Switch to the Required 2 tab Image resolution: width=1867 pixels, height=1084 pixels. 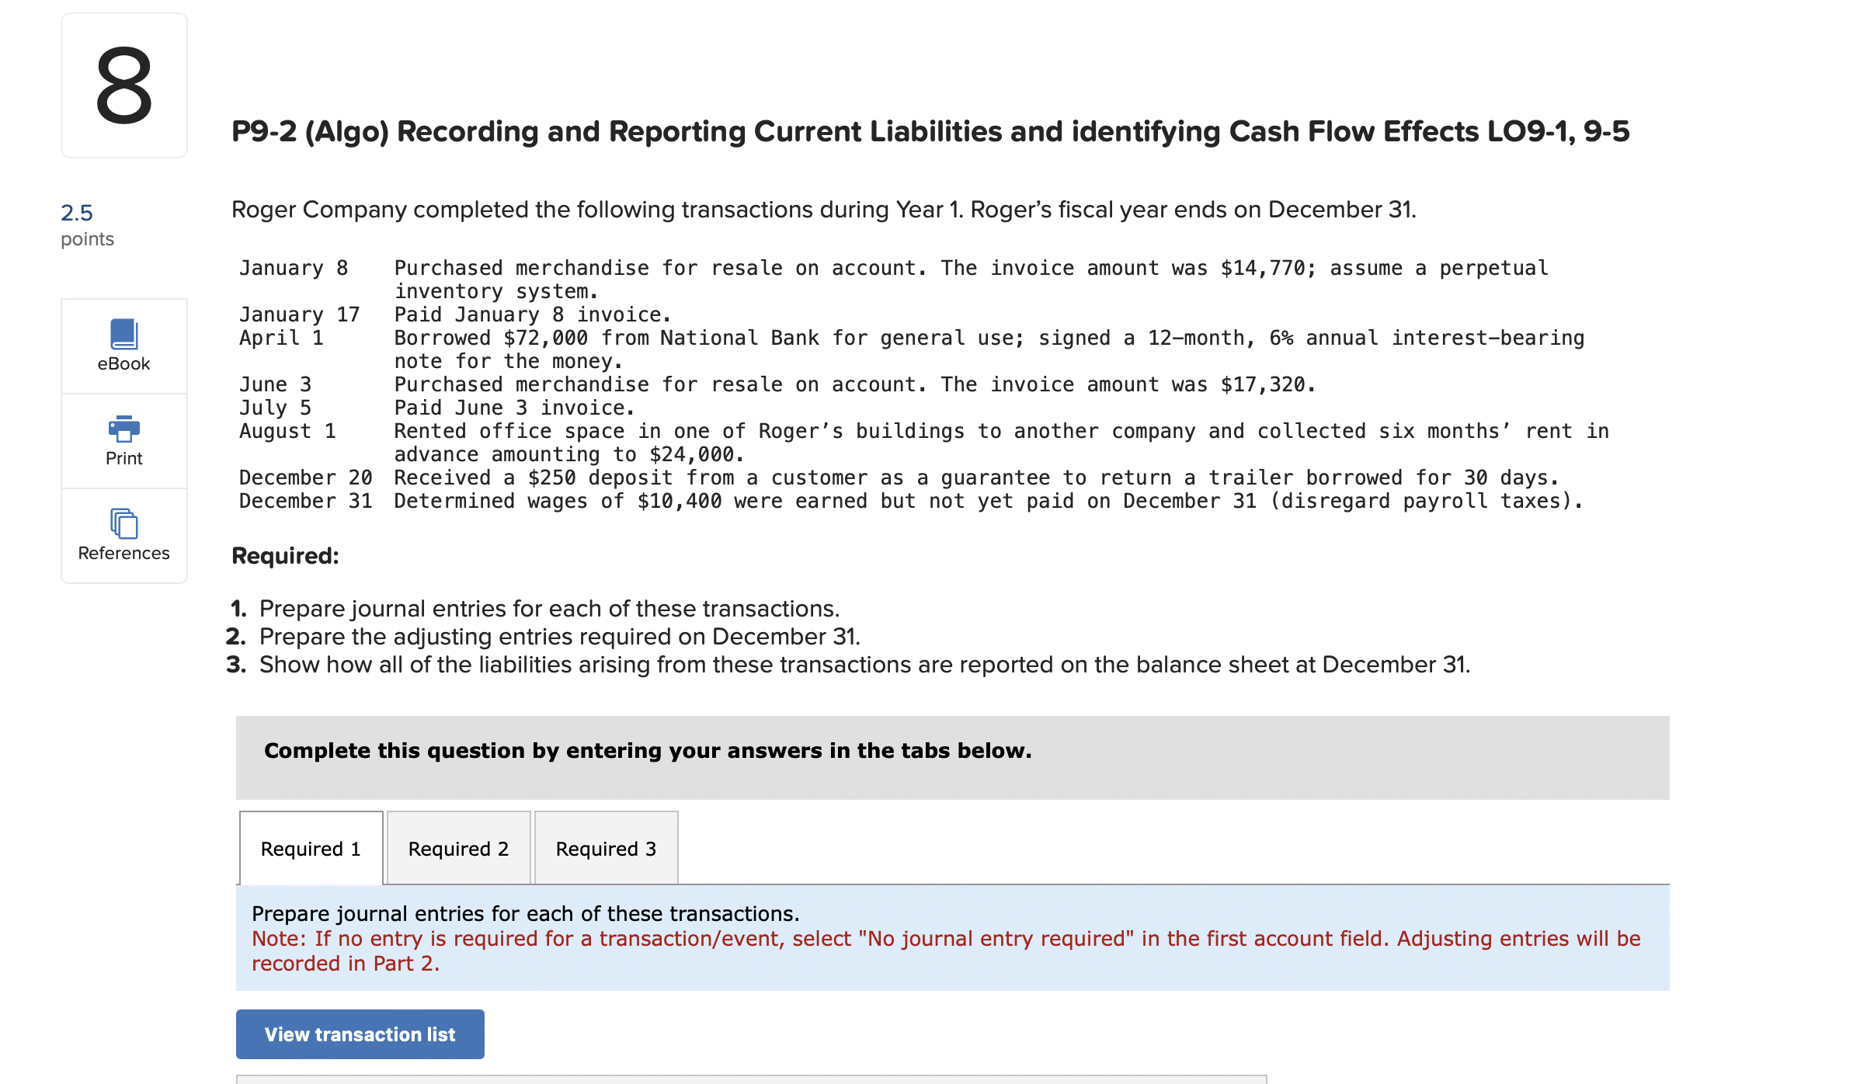tap(457, 848)
